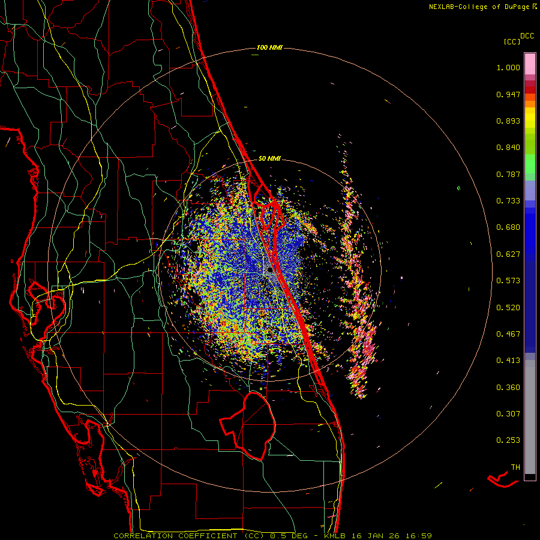
Task: Click the [CC] units label
Action: (x=512, y=41)
